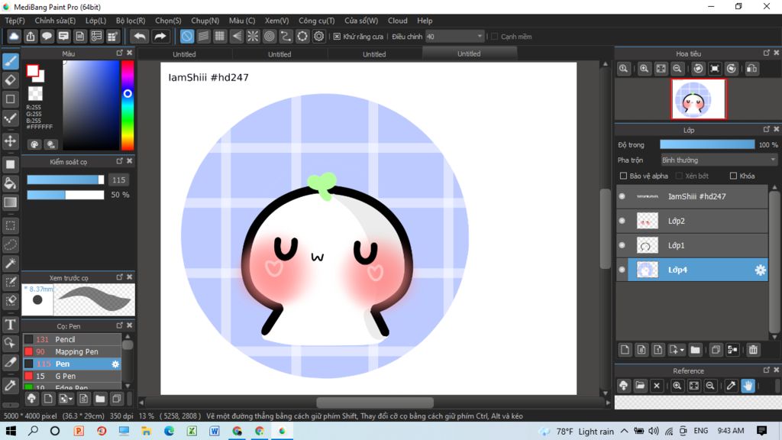Open the Cloud menu
The height and width of the screenshot is (440, 782).
pyautogui.click(x=397, y=21)
